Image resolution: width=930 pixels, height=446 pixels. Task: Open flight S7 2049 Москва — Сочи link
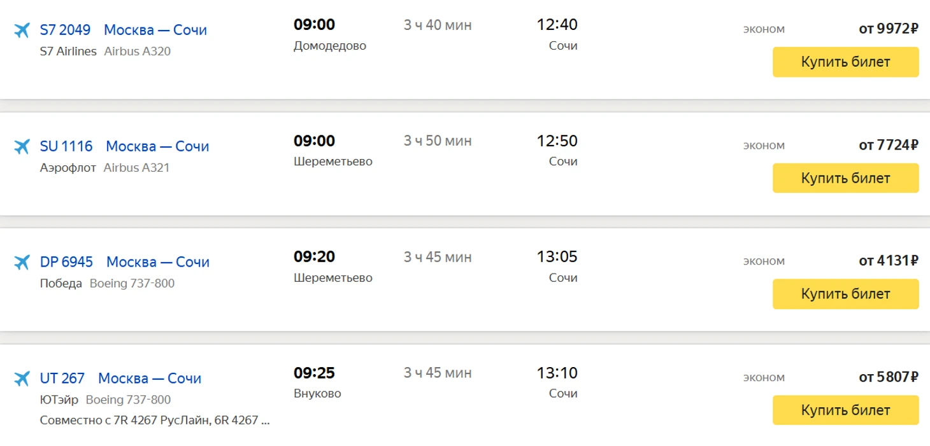point(124,30)
